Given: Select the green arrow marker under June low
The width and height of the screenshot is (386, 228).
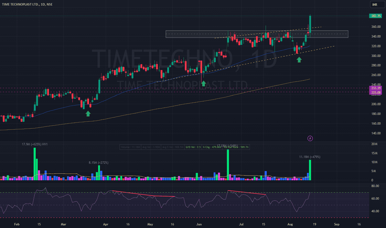Looking at the screenshot, I should 203,83.
